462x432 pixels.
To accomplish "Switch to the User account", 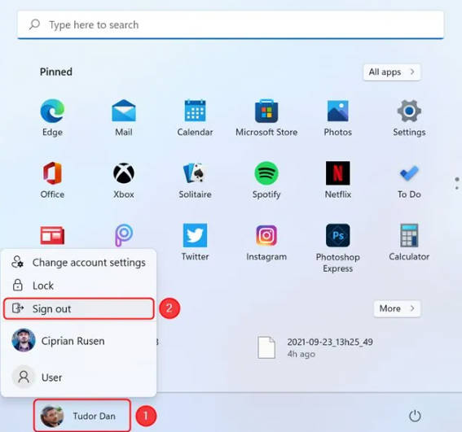I will [x=79, y=377].
